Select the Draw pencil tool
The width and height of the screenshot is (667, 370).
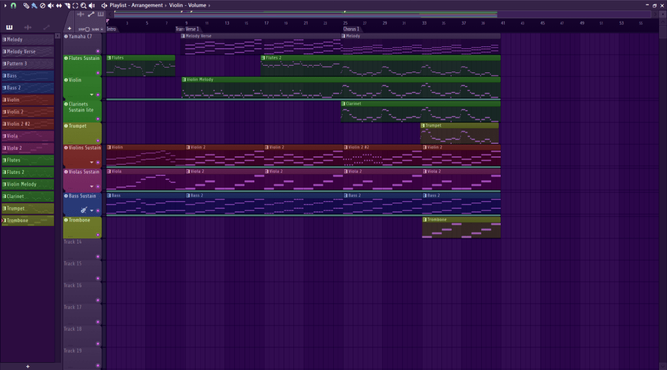[26, 5]
